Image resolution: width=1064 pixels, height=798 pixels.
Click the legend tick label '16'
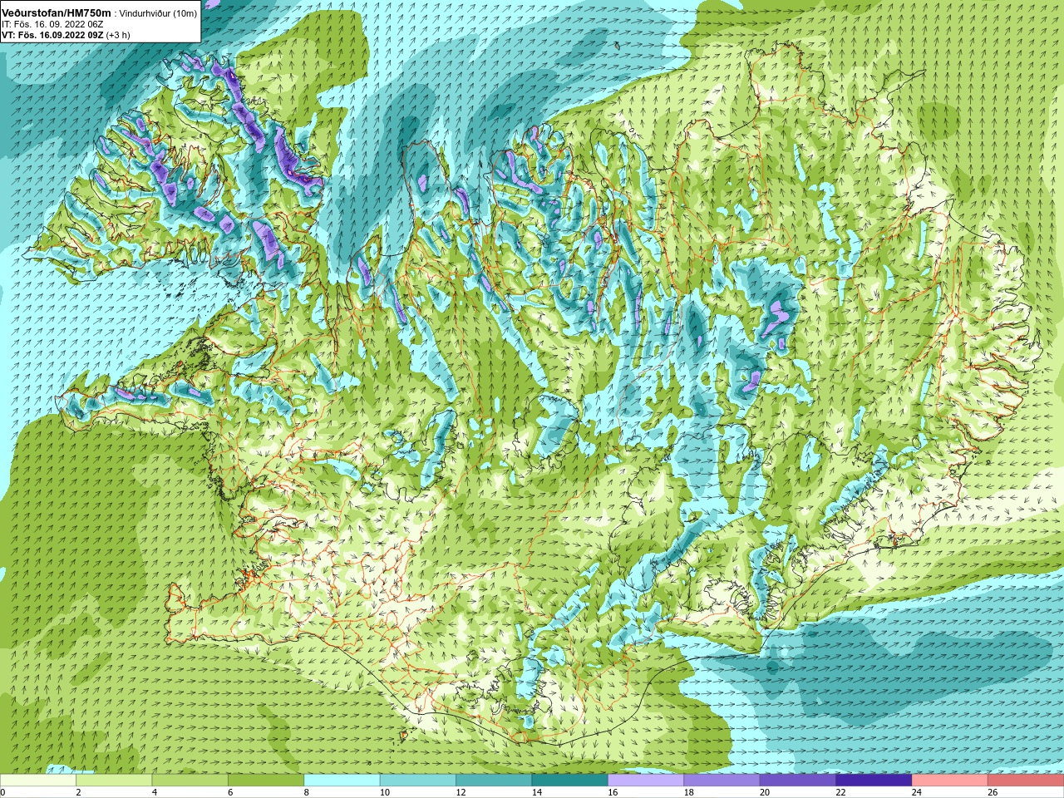613,793
